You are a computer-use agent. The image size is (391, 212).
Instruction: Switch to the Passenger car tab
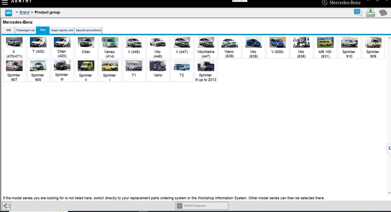pyautogui.click(x=25, y=30)
